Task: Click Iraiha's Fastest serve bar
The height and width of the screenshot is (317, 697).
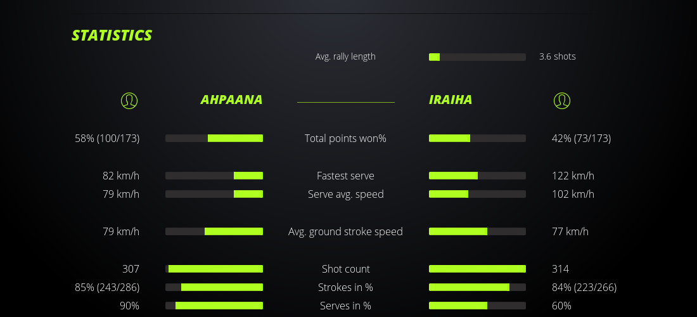Action: tap(477, 176)
